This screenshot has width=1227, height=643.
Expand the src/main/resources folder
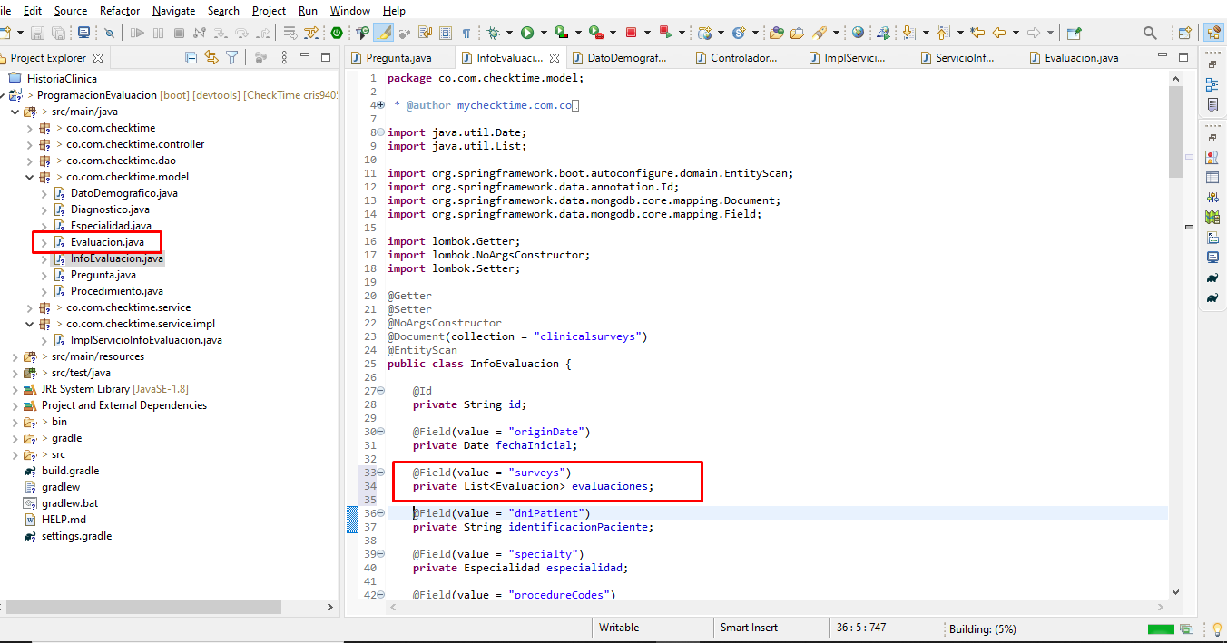click(15, 356)
